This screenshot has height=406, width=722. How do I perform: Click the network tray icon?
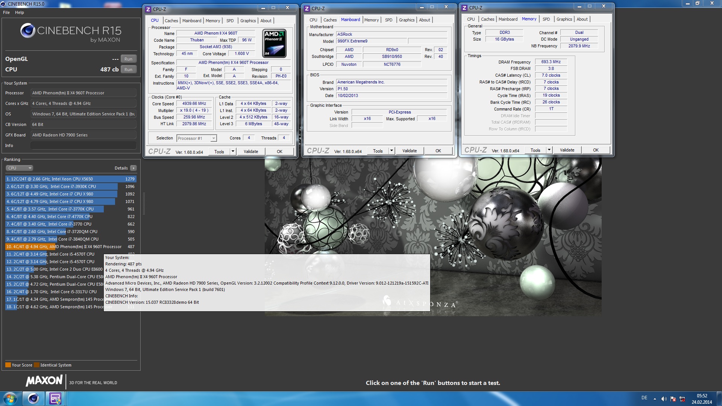coord(682,399)
